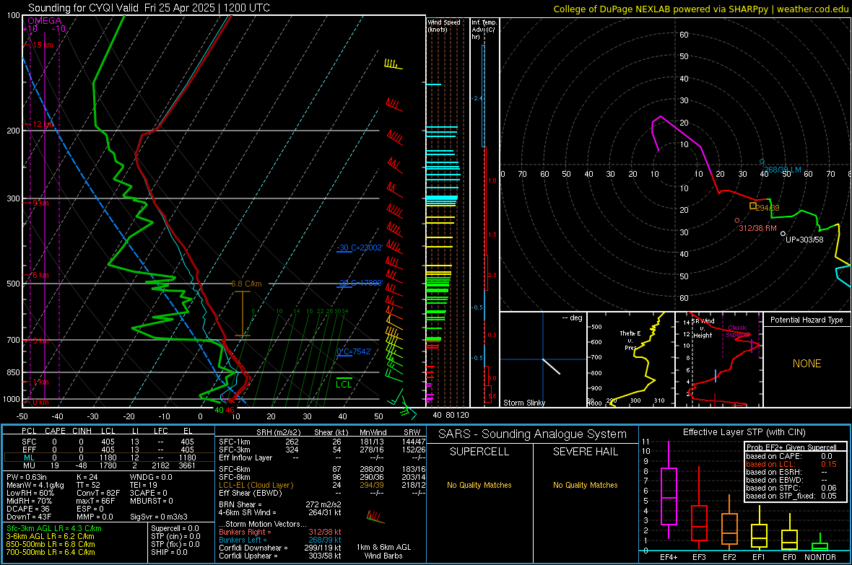Click the red 'based on LCL: 0.15' row
This screenshot has width=852, height=565.
(791, 464)
